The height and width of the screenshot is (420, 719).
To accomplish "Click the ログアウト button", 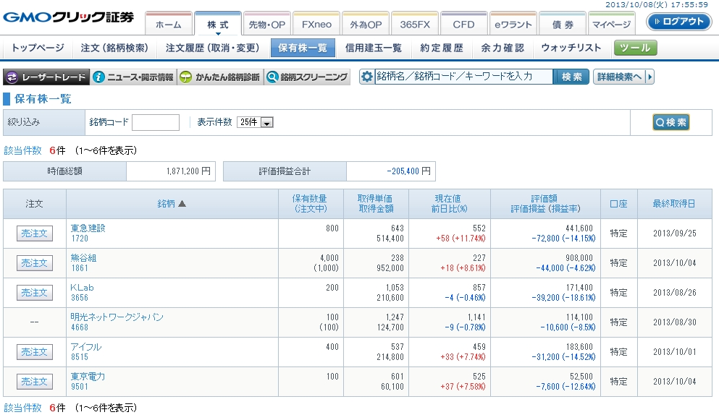I will 678,22.
